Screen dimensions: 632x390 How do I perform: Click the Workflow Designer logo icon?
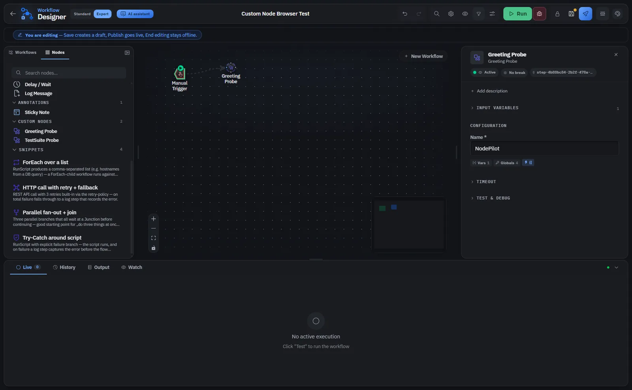point(27,14)
